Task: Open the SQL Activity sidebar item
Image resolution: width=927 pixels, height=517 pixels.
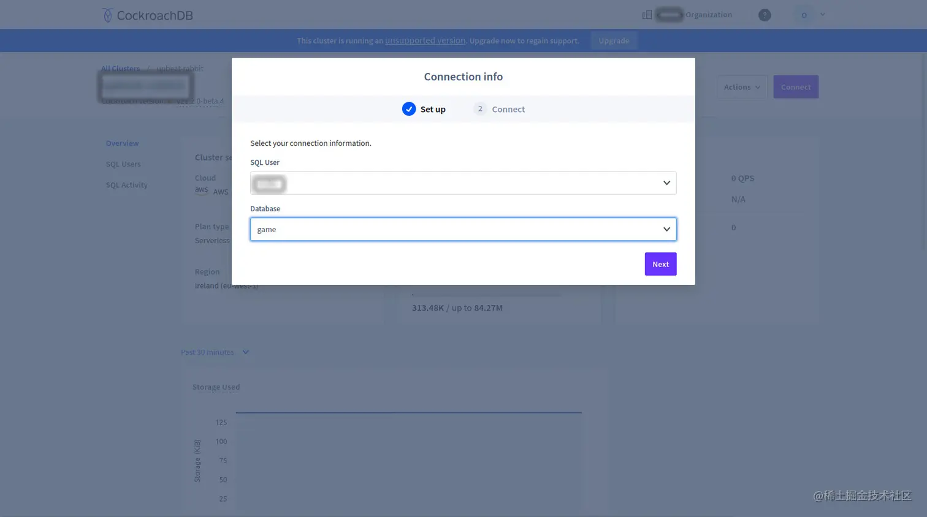Action: 126,185
